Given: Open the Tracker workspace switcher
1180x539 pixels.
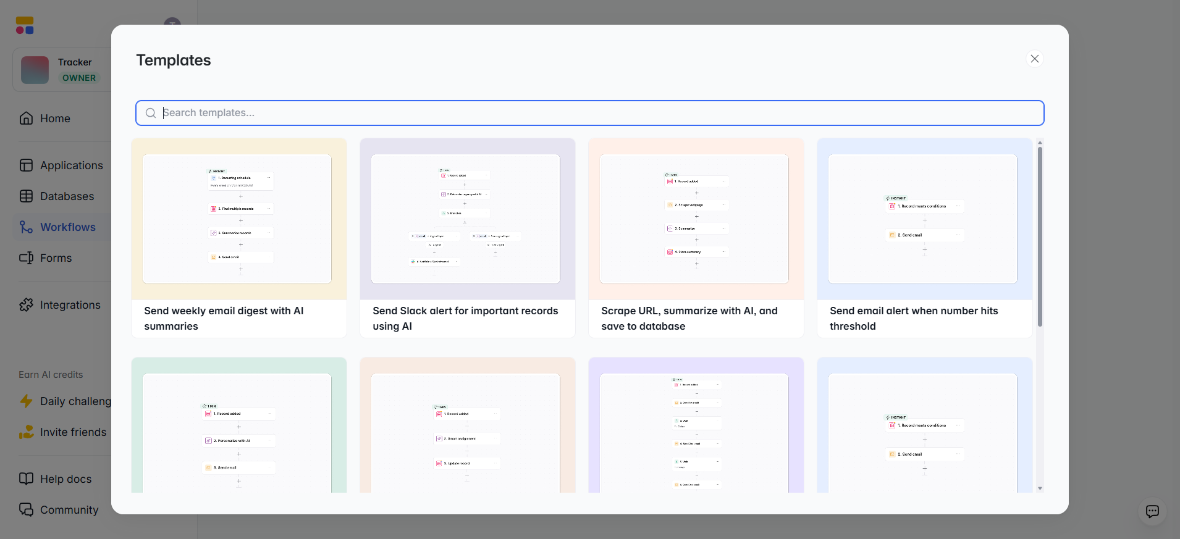Looking at the screenshot, I should click(x=62, y=70).
